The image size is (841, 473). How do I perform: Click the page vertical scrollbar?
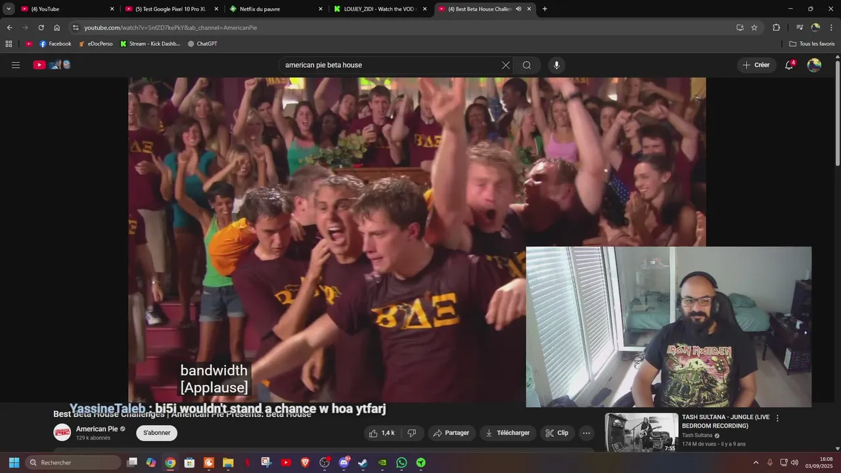click(x=838, y=112)
